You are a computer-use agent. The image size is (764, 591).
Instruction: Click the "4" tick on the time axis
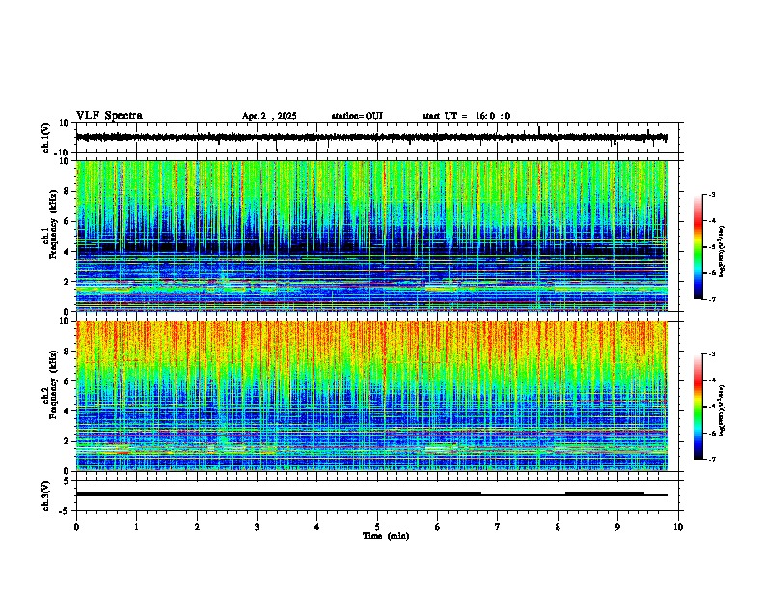pos(317,527)
